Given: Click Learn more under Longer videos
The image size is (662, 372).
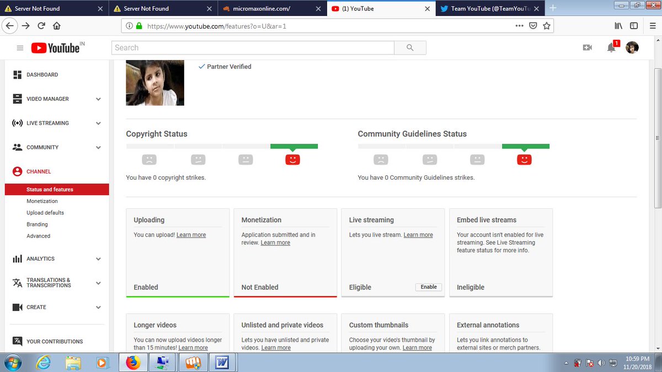Looking at the screenshot, I should click(x=193, y=348).
